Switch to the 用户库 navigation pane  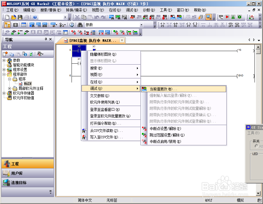tap(28, 173)
